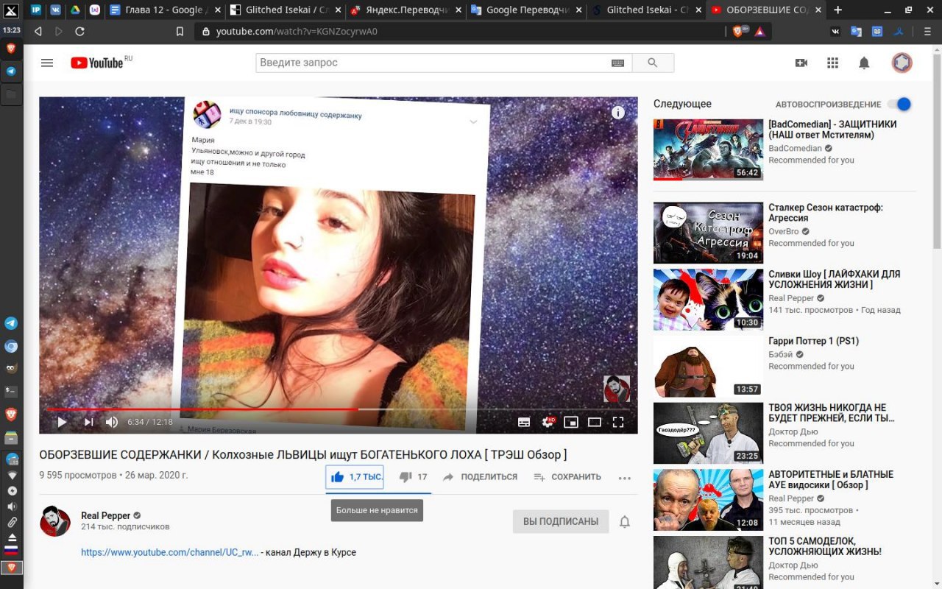
Task: Toggle the autoplay switch
Action: [x=899, y=104]
